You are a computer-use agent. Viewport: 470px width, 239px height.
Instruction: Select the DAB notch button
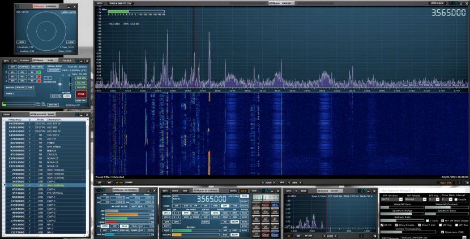[30, 88]
